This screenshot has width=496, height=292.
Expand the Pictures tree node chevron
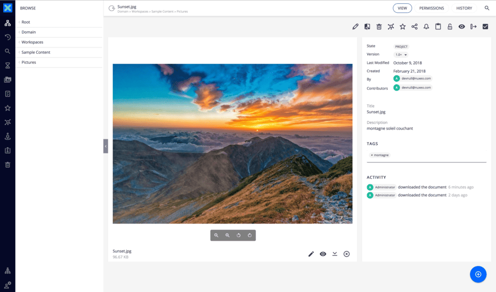20,62
